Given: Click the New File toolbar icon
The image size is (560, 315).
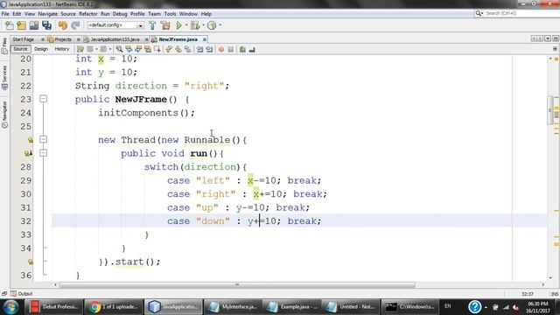Looking at the screenshot, I should pyautogui.click(x=10, y=25).
